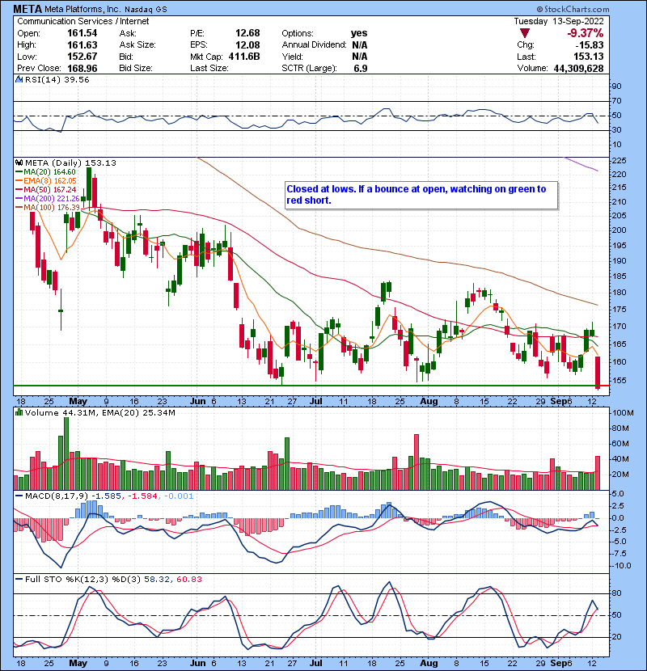
Task: Click the Prev Close 168.96 value
Action: pos(82,69)
